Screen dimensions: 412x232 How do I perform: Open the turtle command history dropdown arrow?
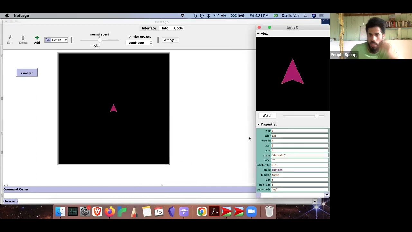click(327, 195)
